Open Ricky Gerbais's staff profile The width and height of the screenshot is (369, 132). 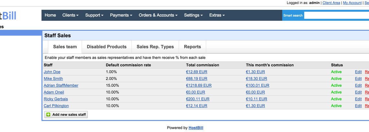(x=56, y=99)
